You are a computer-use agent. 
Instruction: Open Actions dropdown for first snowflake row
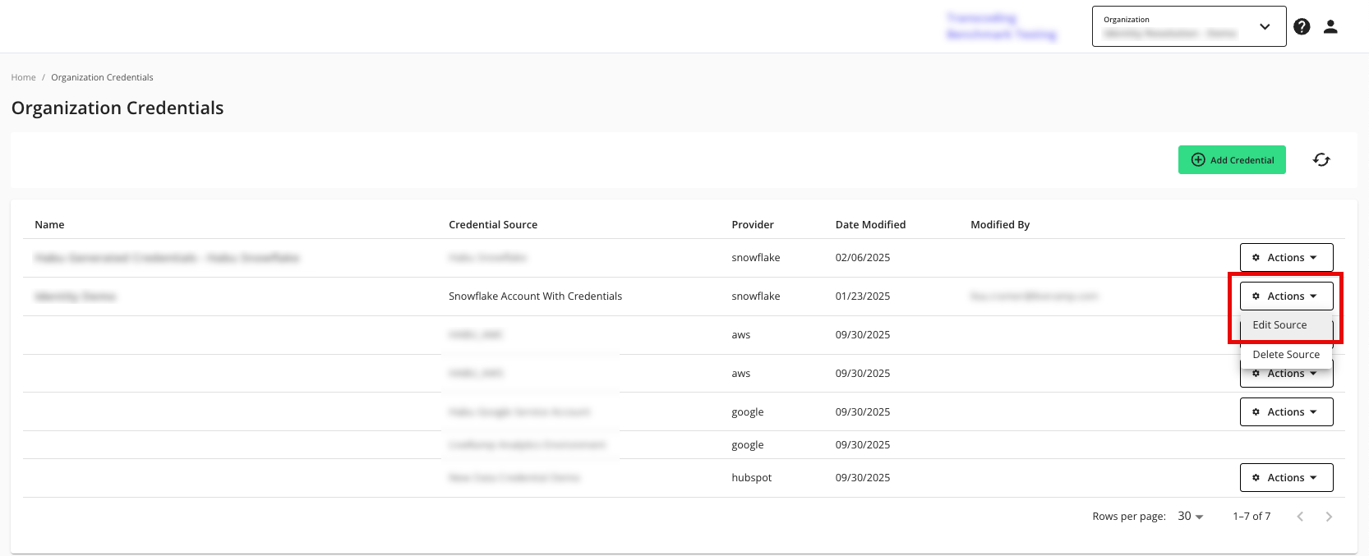[x=1286, y=258]
